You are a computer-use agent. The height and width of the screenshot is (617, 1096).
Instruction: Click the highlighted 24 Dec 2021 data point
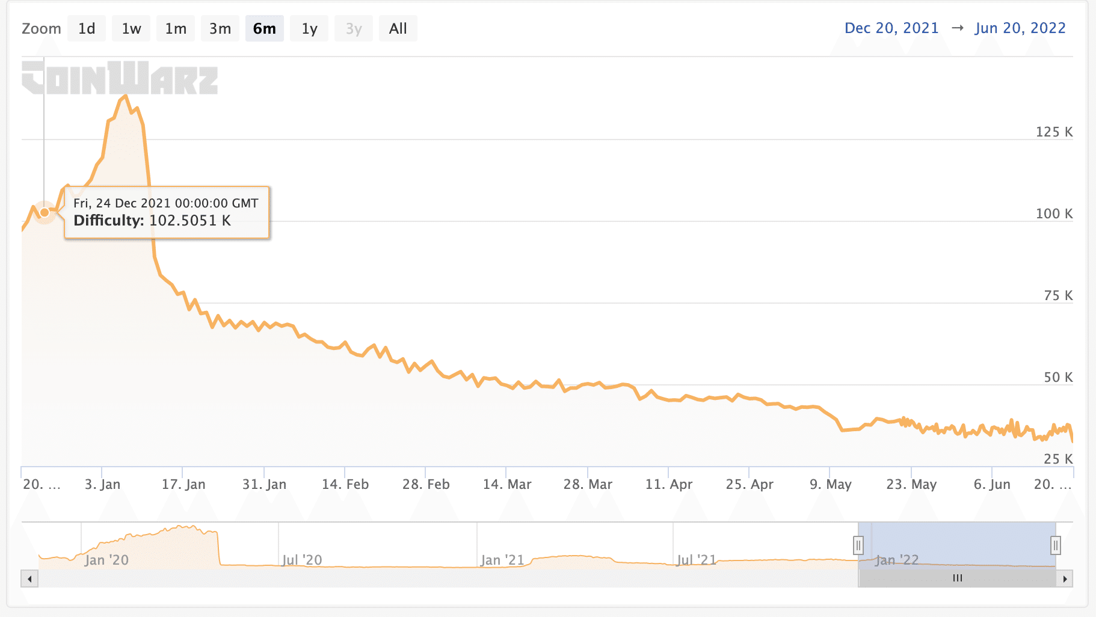[x=45, y=212]
